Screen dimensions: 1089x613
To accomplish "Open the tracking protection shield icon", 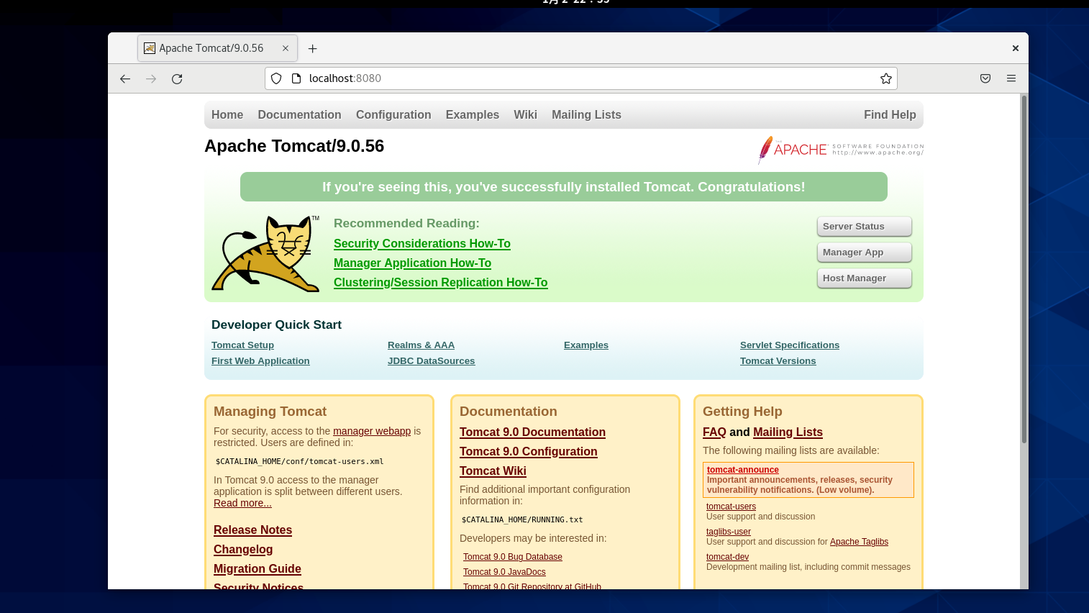I will (x=276, y=78).
